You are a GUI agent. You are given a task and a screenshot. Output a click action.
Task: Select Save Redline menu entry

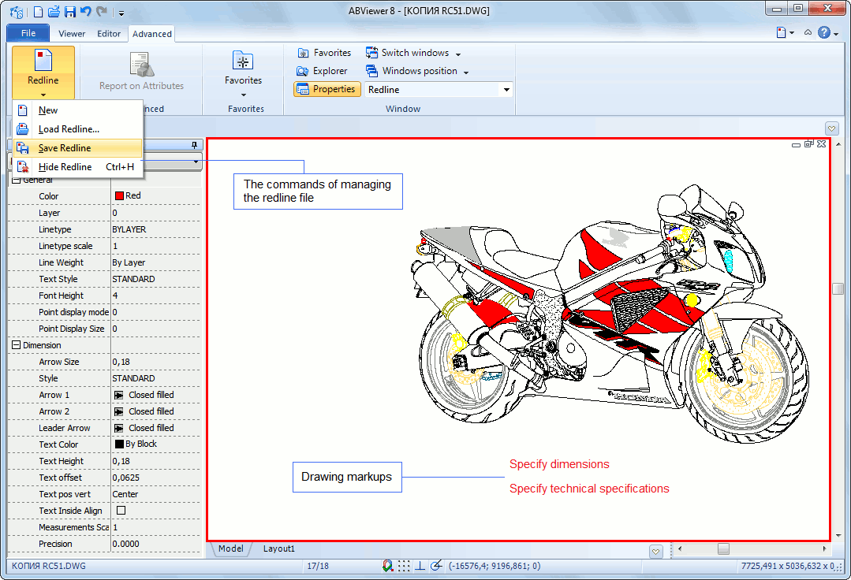pyautogui.click(x=77, y=148)
